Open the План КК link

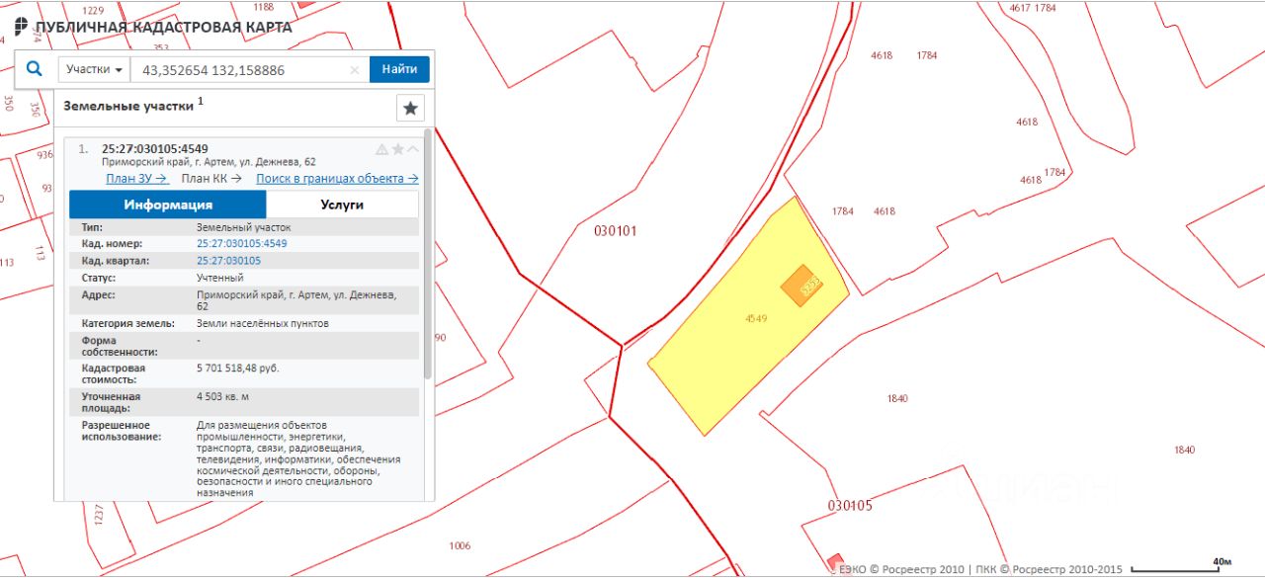212,179
